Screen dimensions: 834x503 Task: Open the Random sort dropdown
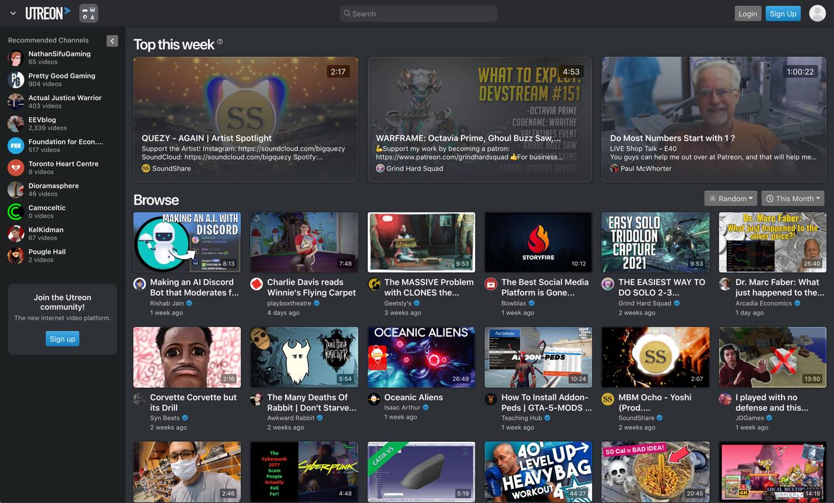(x=731, y=199)
